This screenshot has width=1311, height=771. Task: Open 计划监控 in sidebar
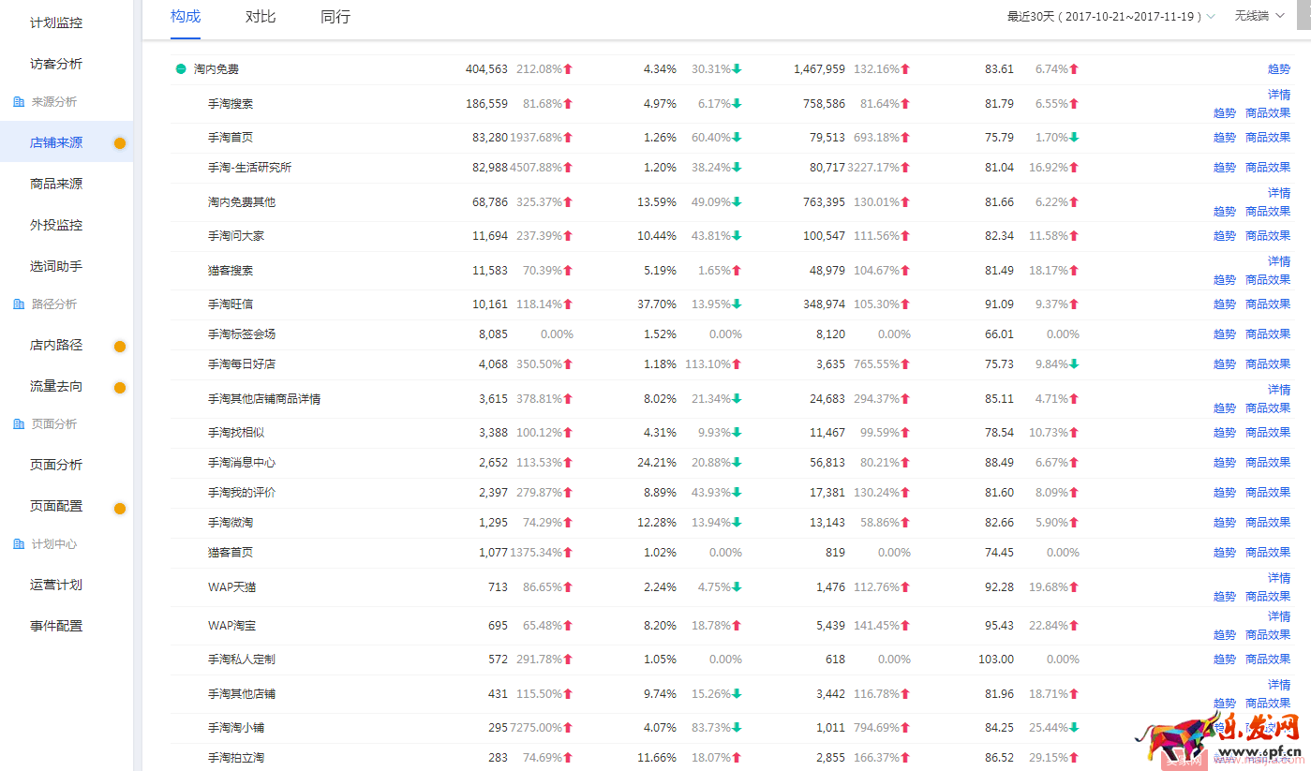click(x=56, y=22)
